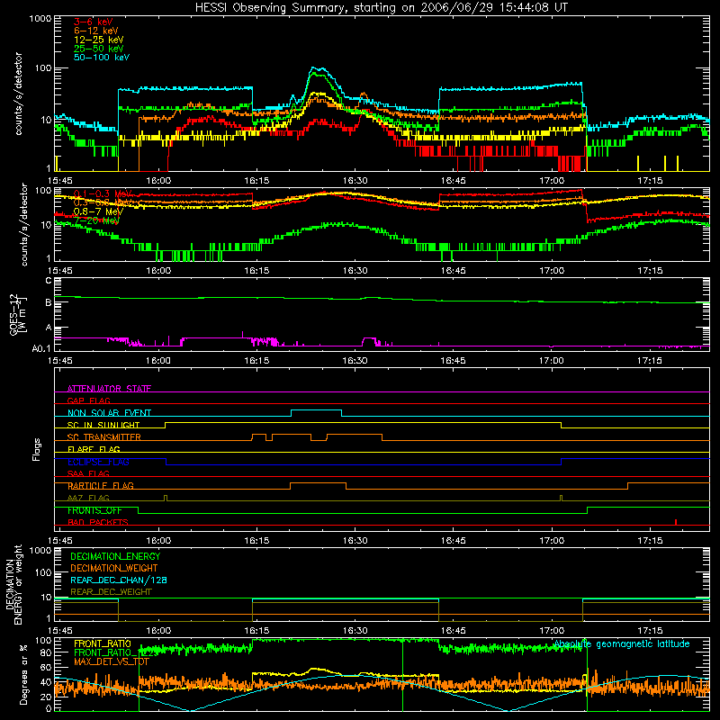Click the red BAD_PACKETS spike near 17:18
This screenshot has width=720, height=720.
point(676,522)
